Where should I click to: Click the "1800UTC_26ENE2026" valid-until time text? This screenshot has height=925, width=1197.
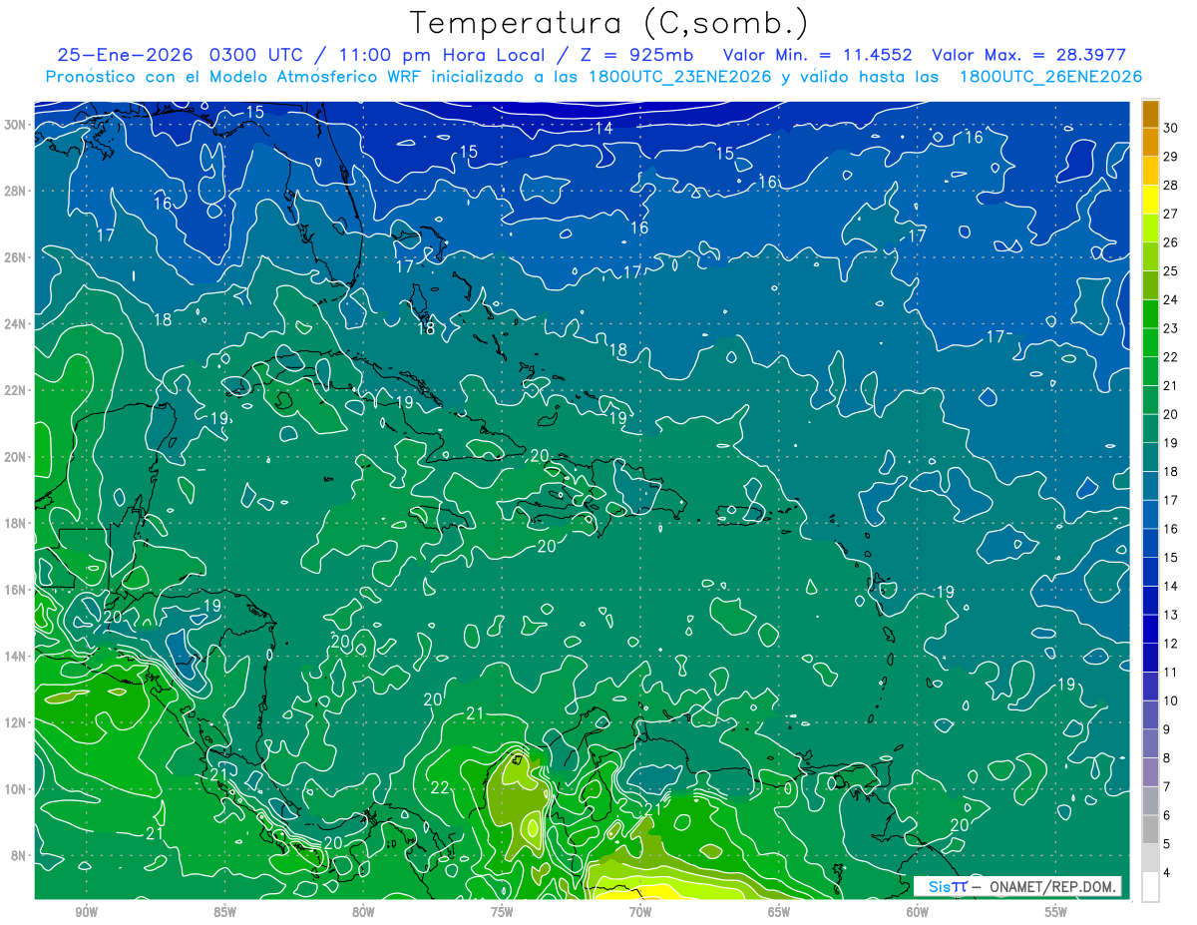pyautogui.click(x=1050, y=77)
